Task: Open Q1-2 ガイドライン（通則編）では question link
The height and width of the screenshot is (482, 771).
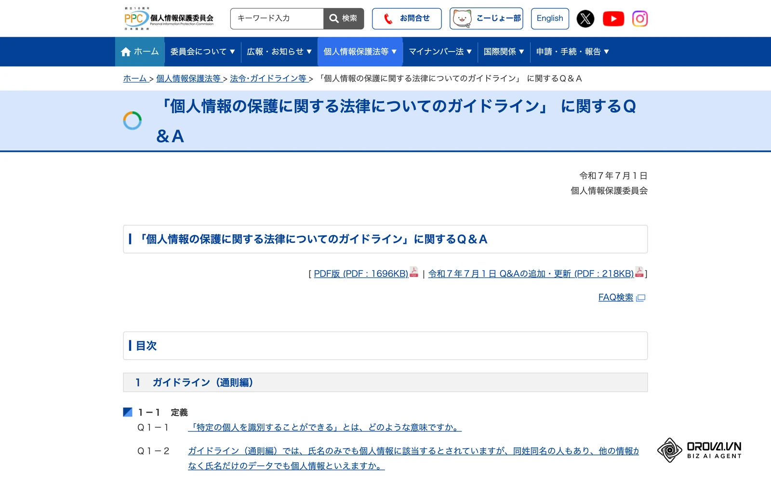Action: (413, 458)
